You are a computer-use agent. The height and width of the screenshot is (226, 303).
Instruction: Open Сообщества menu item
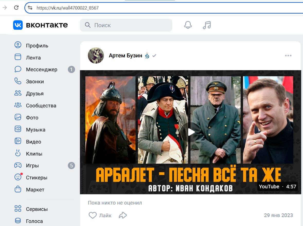(41, 106)
